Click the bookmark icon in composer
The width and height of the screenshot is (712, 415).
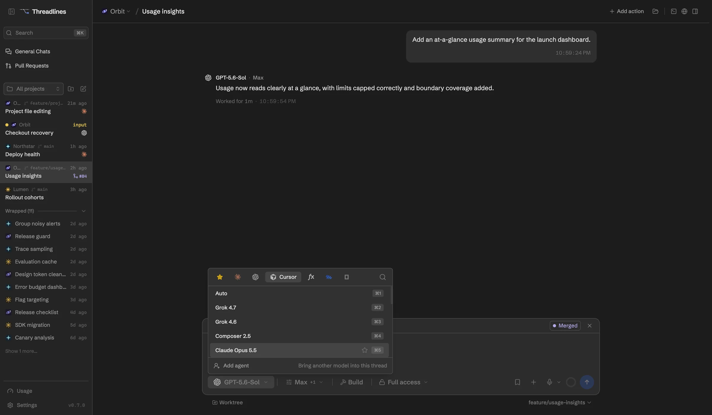click(x=517, y=382)
